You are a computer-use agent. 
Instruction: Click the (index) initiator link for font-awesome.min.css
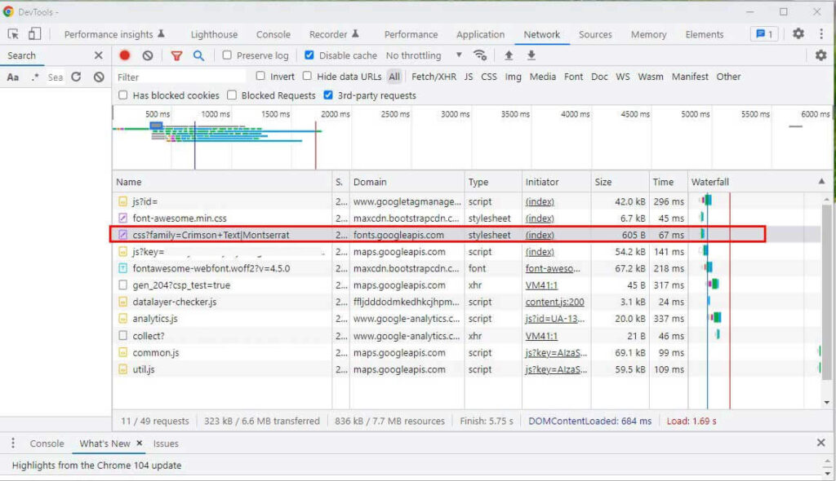[539, 218]
